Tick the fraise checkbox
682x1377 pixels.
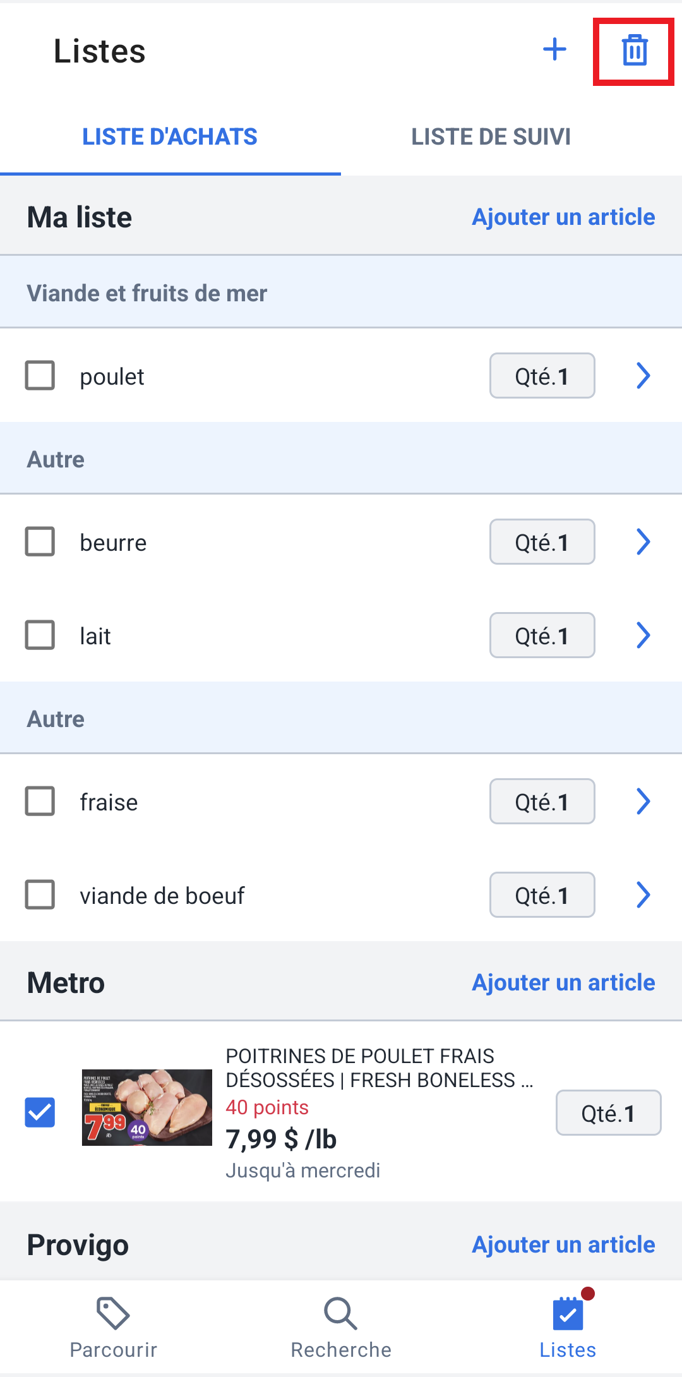[40, 801]
